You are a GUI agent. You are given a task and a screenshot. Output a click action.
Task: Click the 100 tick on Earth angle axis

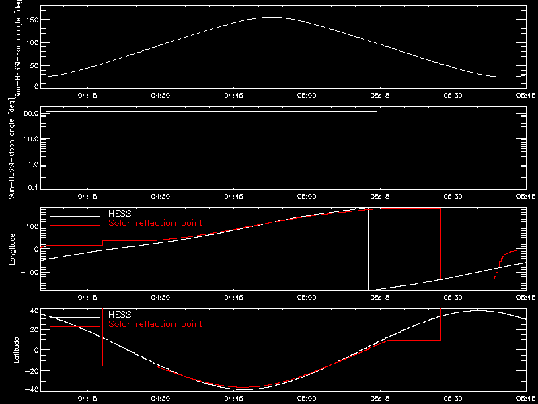(32, 43)
